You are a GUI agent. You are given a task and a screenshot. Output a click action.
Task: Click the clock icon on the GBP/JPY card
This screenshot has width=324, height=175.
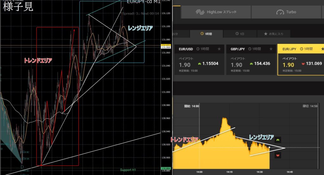pos(250,49)
